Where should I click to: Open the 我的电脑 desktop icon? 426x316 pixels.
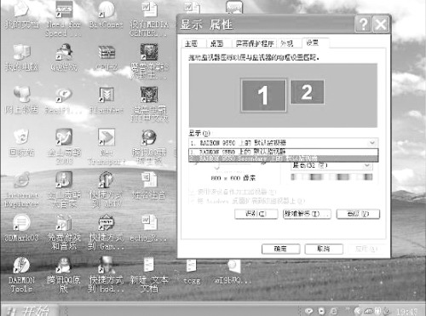[x=21, y=57]
